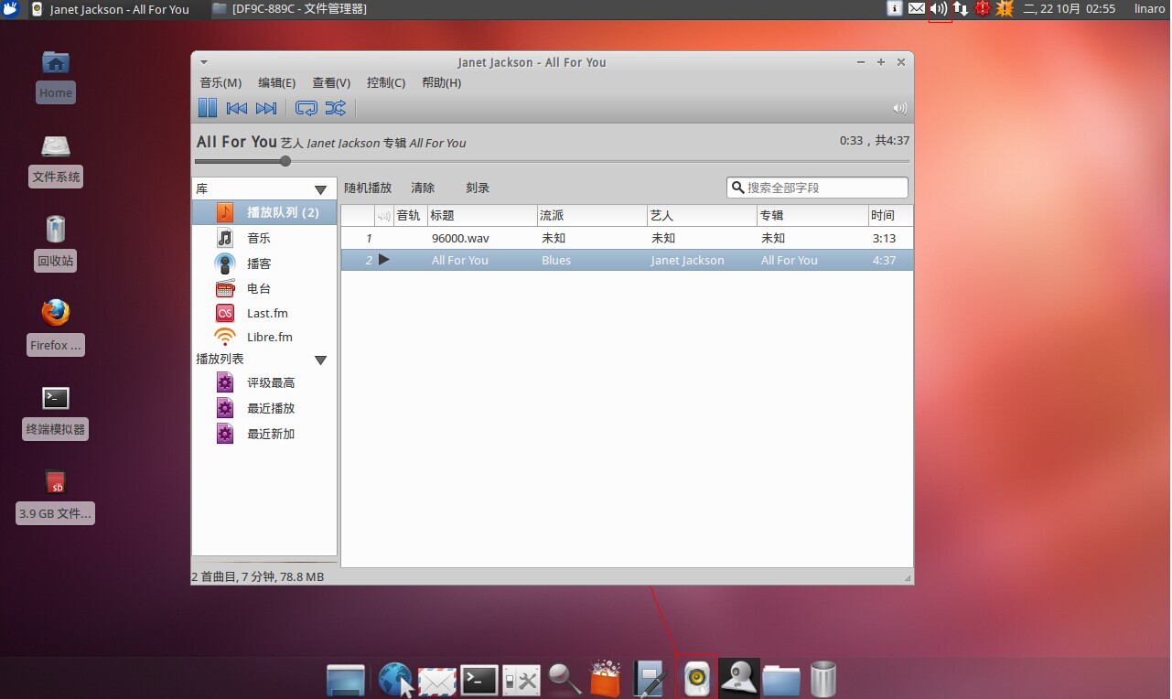The image size is (1172, 699).
Task: Collapse the 播放列表 playlists section
Action: coord(320,360)
